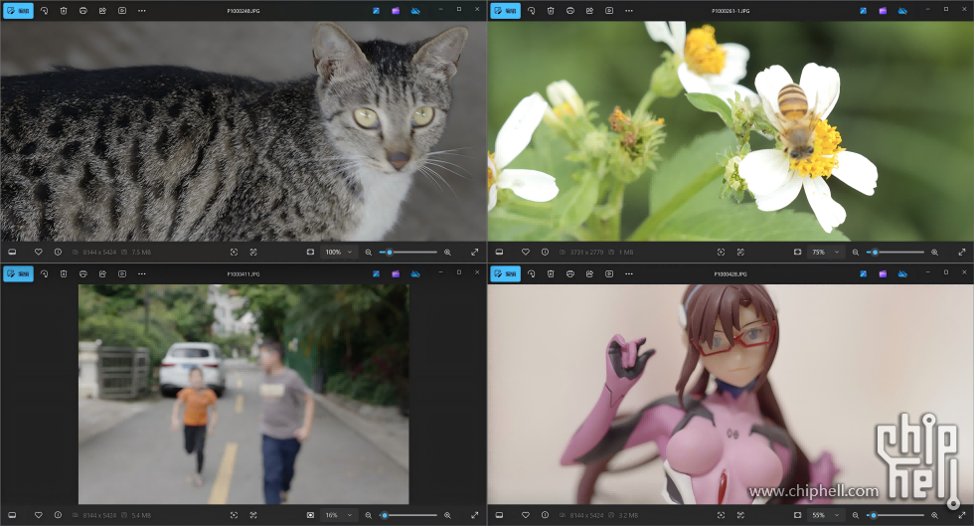Viewport: 974px width, 526px height.
Task: Open See more menu in figurine photo window
Action: [x=628, y=273]
